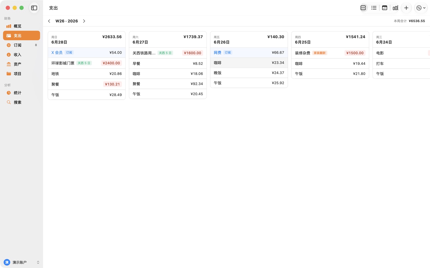
Task: Click 本周合计 ¥6536.55 total
Action: click(409, 21)
